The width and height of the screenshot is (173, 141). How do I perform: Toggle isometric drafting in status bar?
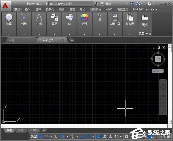[72, 136]
